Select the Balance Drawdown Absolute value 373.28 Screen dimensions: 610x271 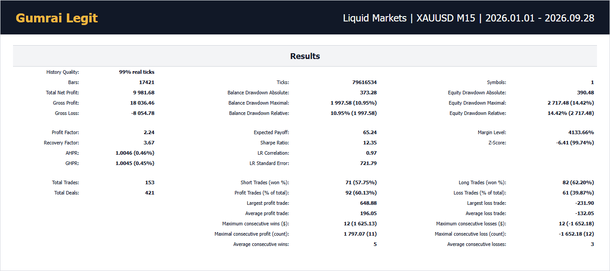368,93
